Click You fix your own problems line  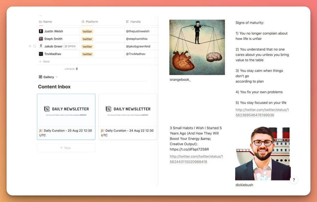[x=259, y=92]
